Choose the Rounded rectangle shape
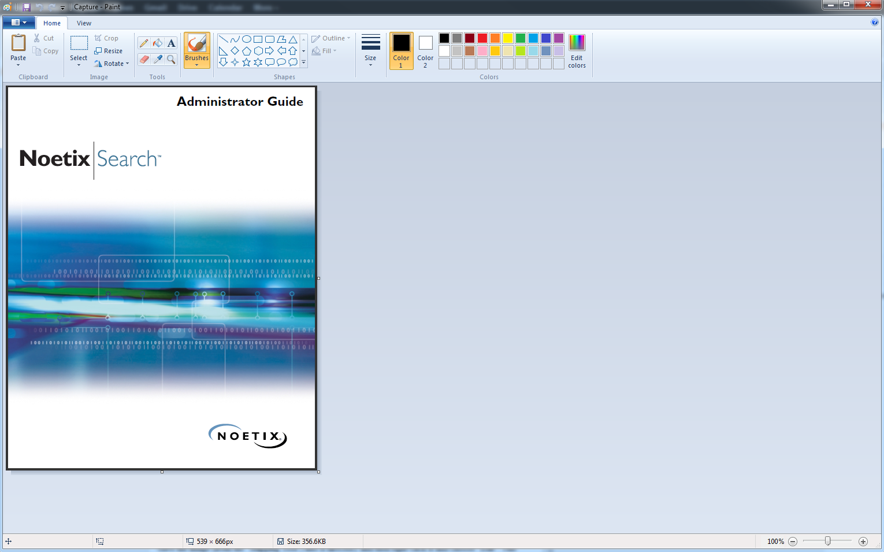This screenshot has height=552, width=884. coord(270,39)
